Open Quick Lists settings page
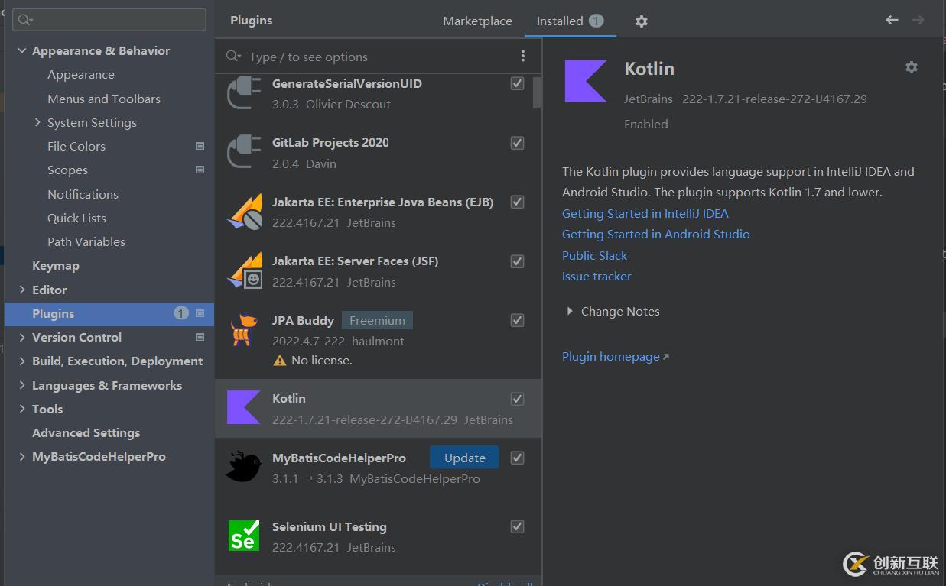Image resolution: width=946 pixels, height=586 pixels. (x=76, y=218)
